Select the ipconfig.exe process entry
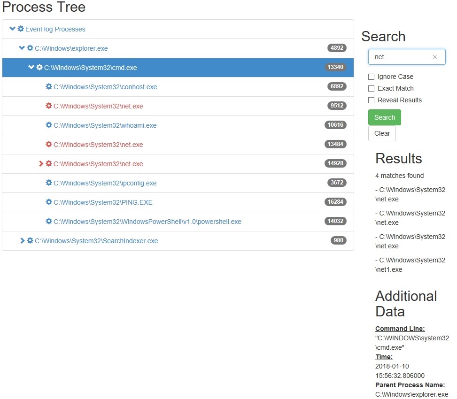This screenshot has height=399, width=457. [105, 183]
